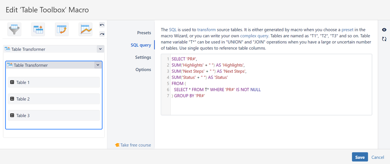The width and height of the screenshot is (390, 164).
Task: Switch to the Presets tab
Action: pyautogui.click(x=144, y=33)
